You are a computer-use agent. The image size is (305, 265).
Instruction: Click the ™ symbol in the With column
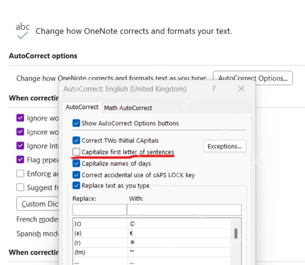[x=132, y=251]
